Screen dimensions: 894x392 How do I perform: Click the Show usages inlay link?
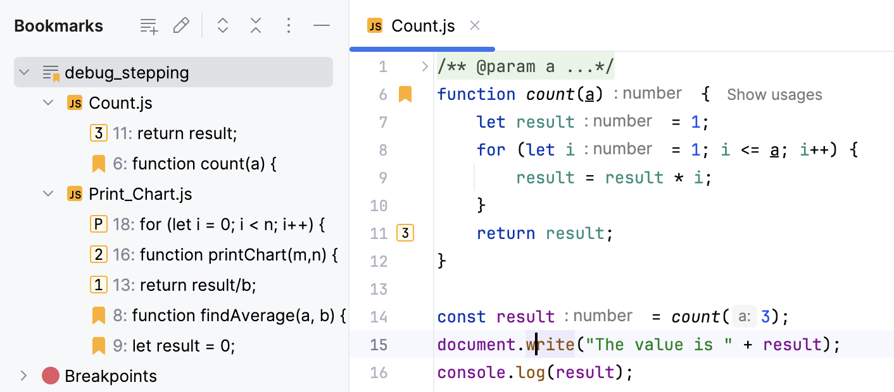tap(774, 95)
